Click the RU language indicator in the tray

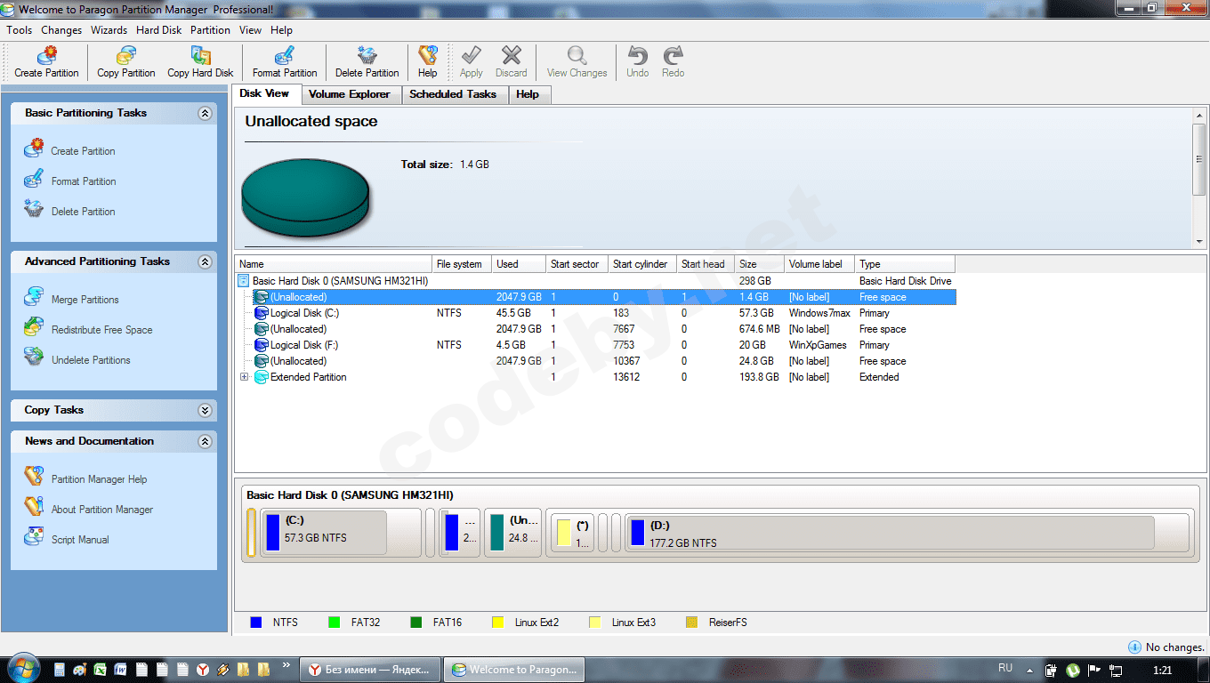click(1005, 667)
